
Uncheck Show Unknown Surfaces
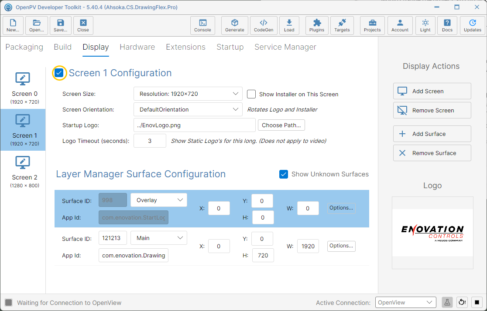click(284, 174)
